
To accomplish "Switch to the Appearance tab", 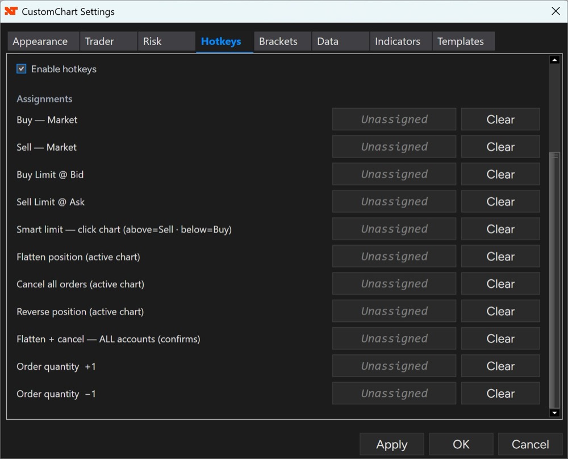I will point(44,41).
